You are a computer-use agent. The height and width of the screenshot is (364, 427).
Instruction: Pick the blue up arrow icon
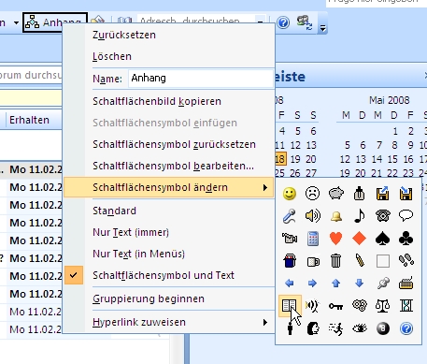coord(335,284)
